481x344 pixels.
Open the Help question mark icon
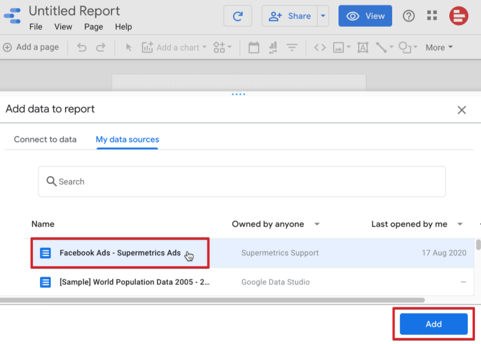tap(409, 16)
